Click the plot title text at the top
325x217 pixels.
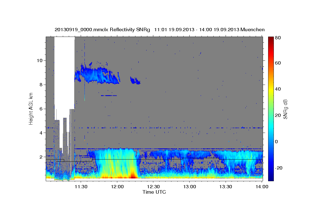160,30
